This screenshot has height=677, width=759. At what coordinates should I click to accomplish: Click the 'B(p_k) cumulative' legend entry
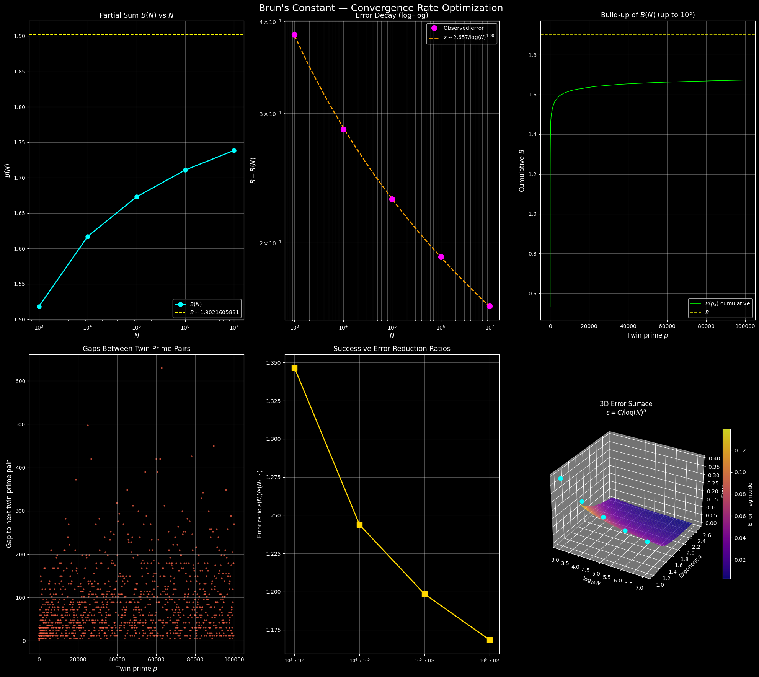727,303
